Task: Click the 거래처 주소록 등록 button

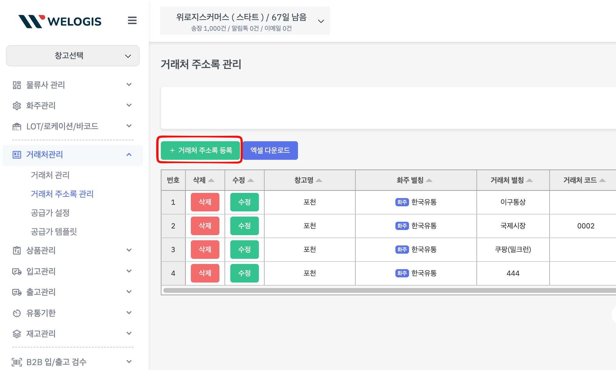Action: pyautogui.click(x=200, y=150)
